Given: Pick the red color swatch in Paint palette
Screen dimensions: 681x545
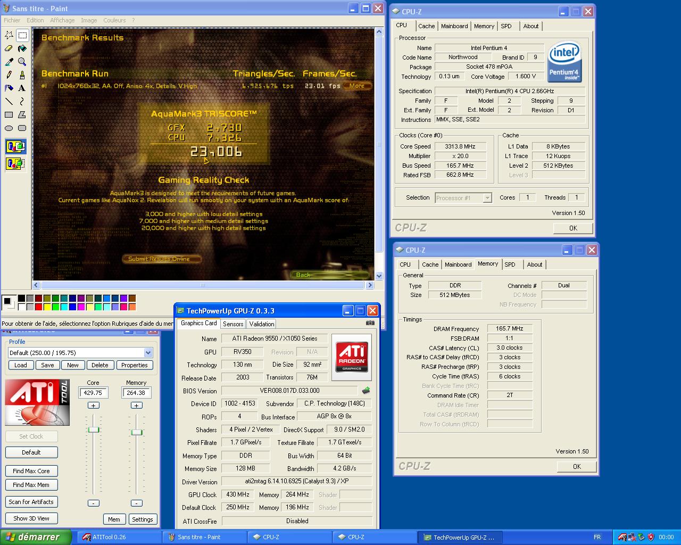Looking at the screenshot, I should pos(38,307).
